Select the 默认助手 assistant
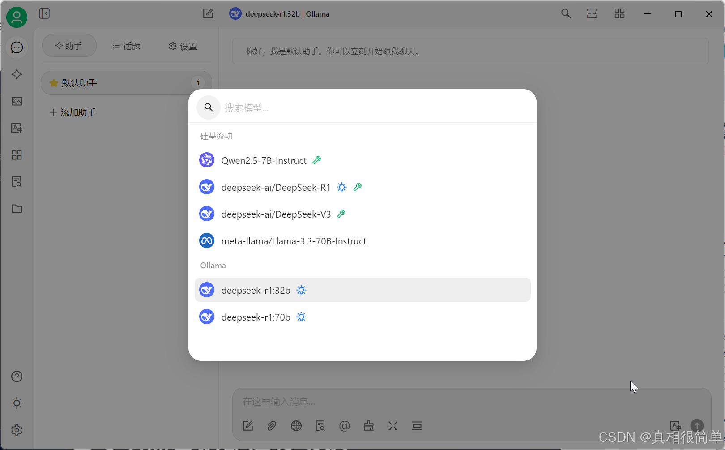This screenshot has width=725, height=450. 126,83
